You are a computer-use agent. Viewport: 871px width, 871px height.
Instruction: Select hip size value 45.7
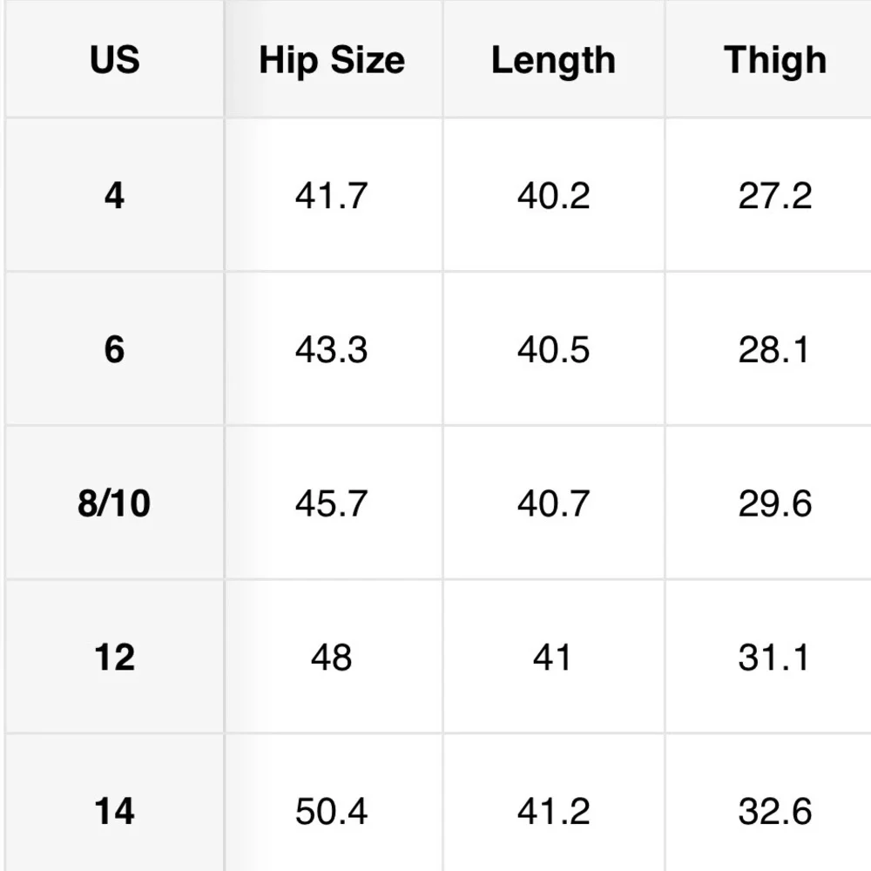click(x=332, y=503)
